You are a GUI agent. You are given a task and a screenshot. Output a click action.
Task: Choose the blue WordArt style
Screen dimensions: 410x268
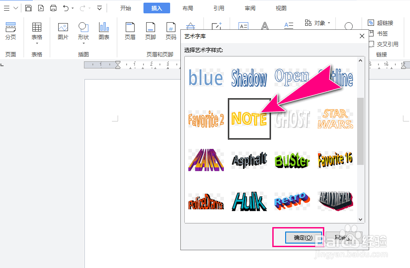[x=206, y=78]
